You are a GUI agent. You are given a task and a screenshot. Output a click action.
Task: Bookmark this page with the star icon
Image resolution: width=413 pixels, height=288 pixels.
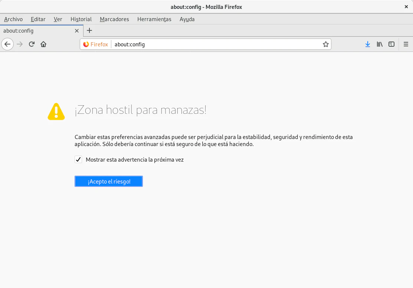point(325,44)
